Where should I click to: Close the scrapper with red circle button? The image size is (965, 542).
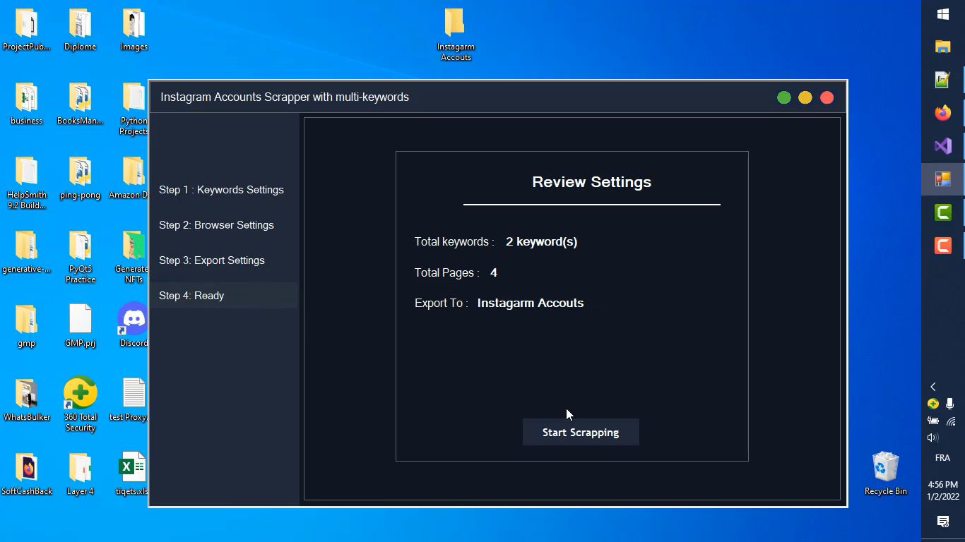coord(827,98)
